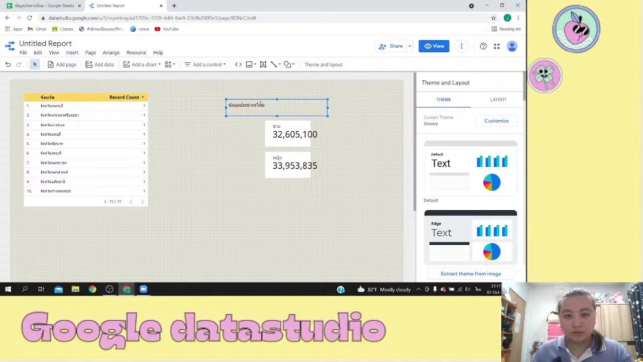Open File Explorer from the taskbar
The width and height of the screenshot is (643, 362).
tap(75, 289)
